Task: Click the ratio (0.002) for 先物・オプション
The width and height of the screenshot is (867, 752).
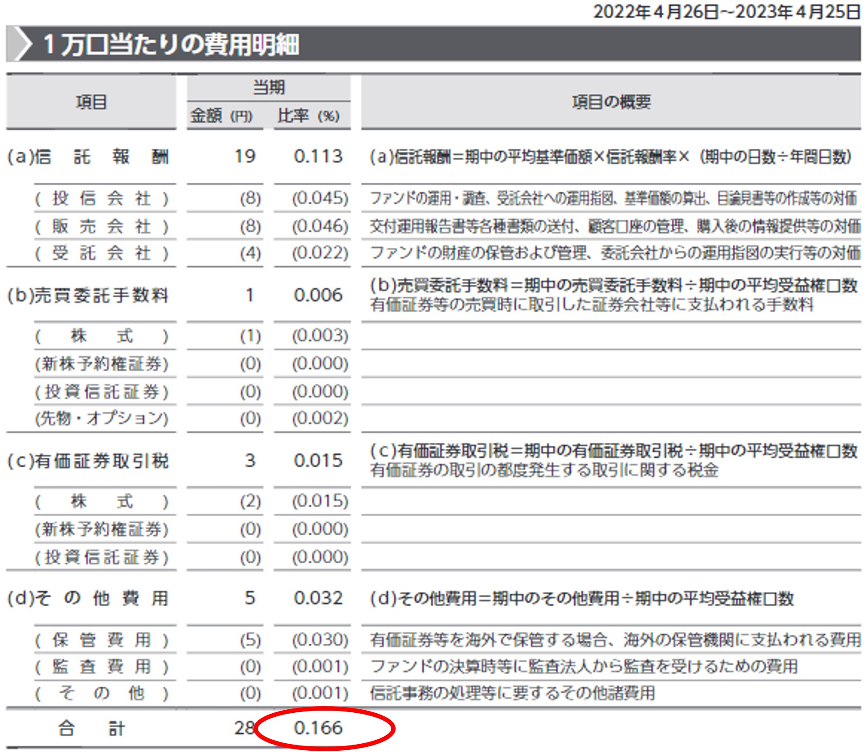Action: click(320, 418)
